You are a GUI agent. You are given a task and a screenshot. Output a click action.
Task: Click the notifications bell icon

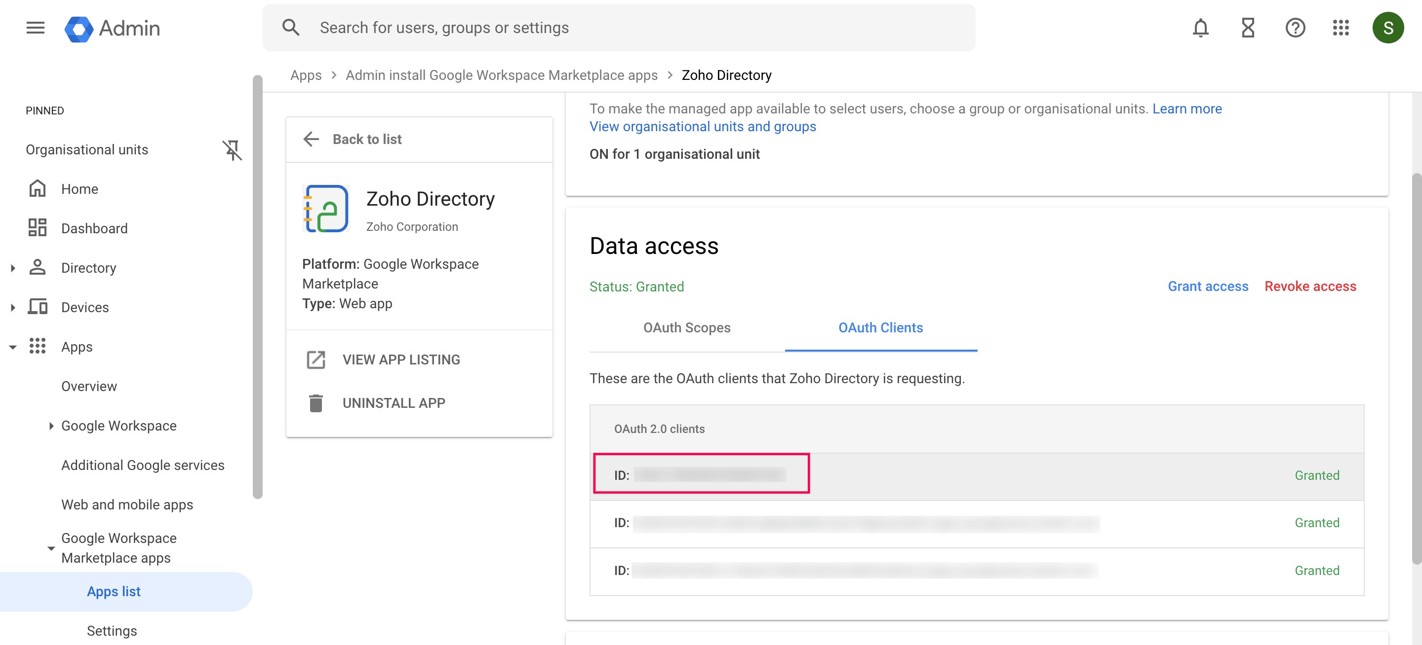coord(1200,28)
